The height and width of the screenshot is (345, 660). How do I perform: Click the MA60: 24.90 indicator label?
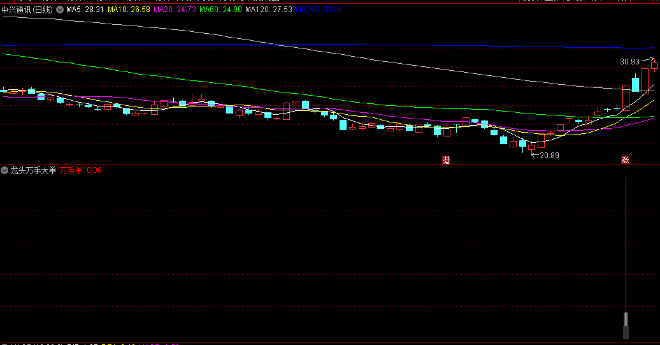click(x=220, y=10)
